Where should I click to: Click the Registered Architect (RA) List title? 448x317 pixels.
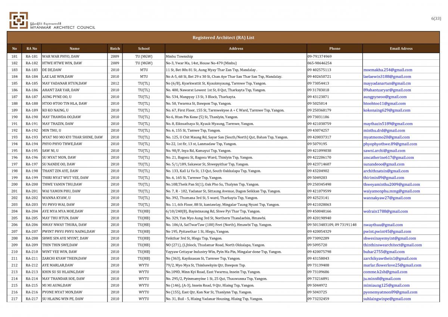(223, 38)
